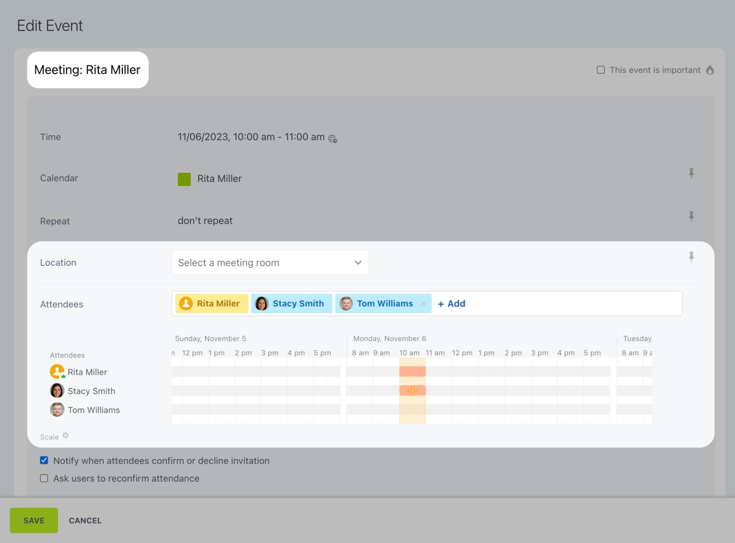The image size is (735, 543).
Task: Remove Tom Williams from attendees
Action: click(x=424, y=304)
